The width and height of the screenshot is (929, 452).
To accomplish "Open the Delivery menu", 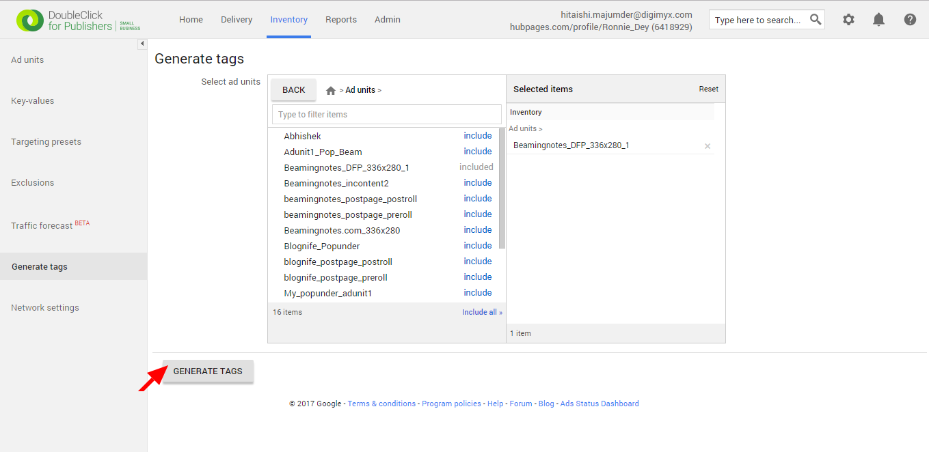I will (237, 19).
